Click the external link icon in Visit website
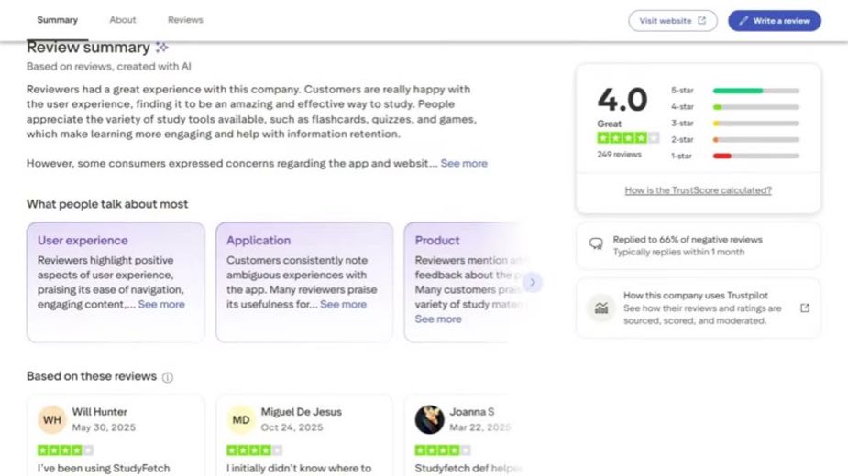848x476 pixels. [x=702, y=20]
